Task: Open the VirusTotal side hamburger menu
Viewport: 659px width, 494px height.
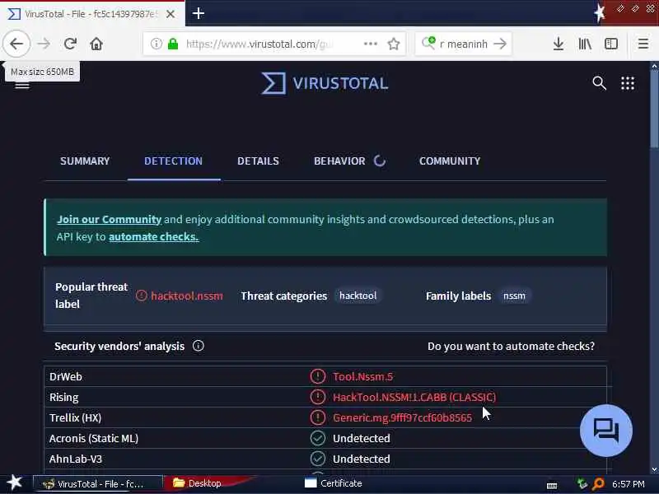Action: [22, 86]
